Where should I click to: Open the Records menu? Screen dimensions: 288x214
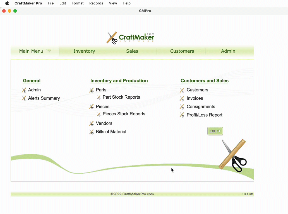(96, 3)
